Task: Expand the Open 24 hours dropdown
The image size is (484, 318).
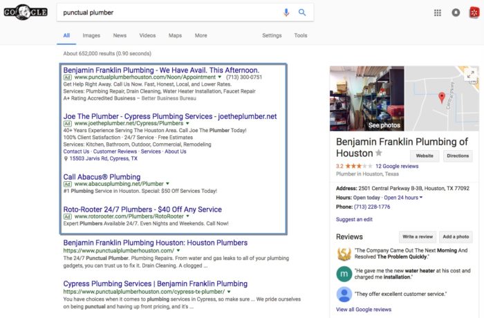Action: pos(403,198)
